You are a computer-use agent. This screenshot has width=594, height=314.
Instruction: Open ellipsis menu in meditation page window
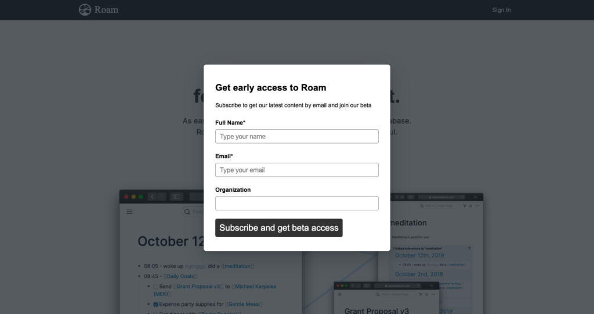(x=477, y=206)
